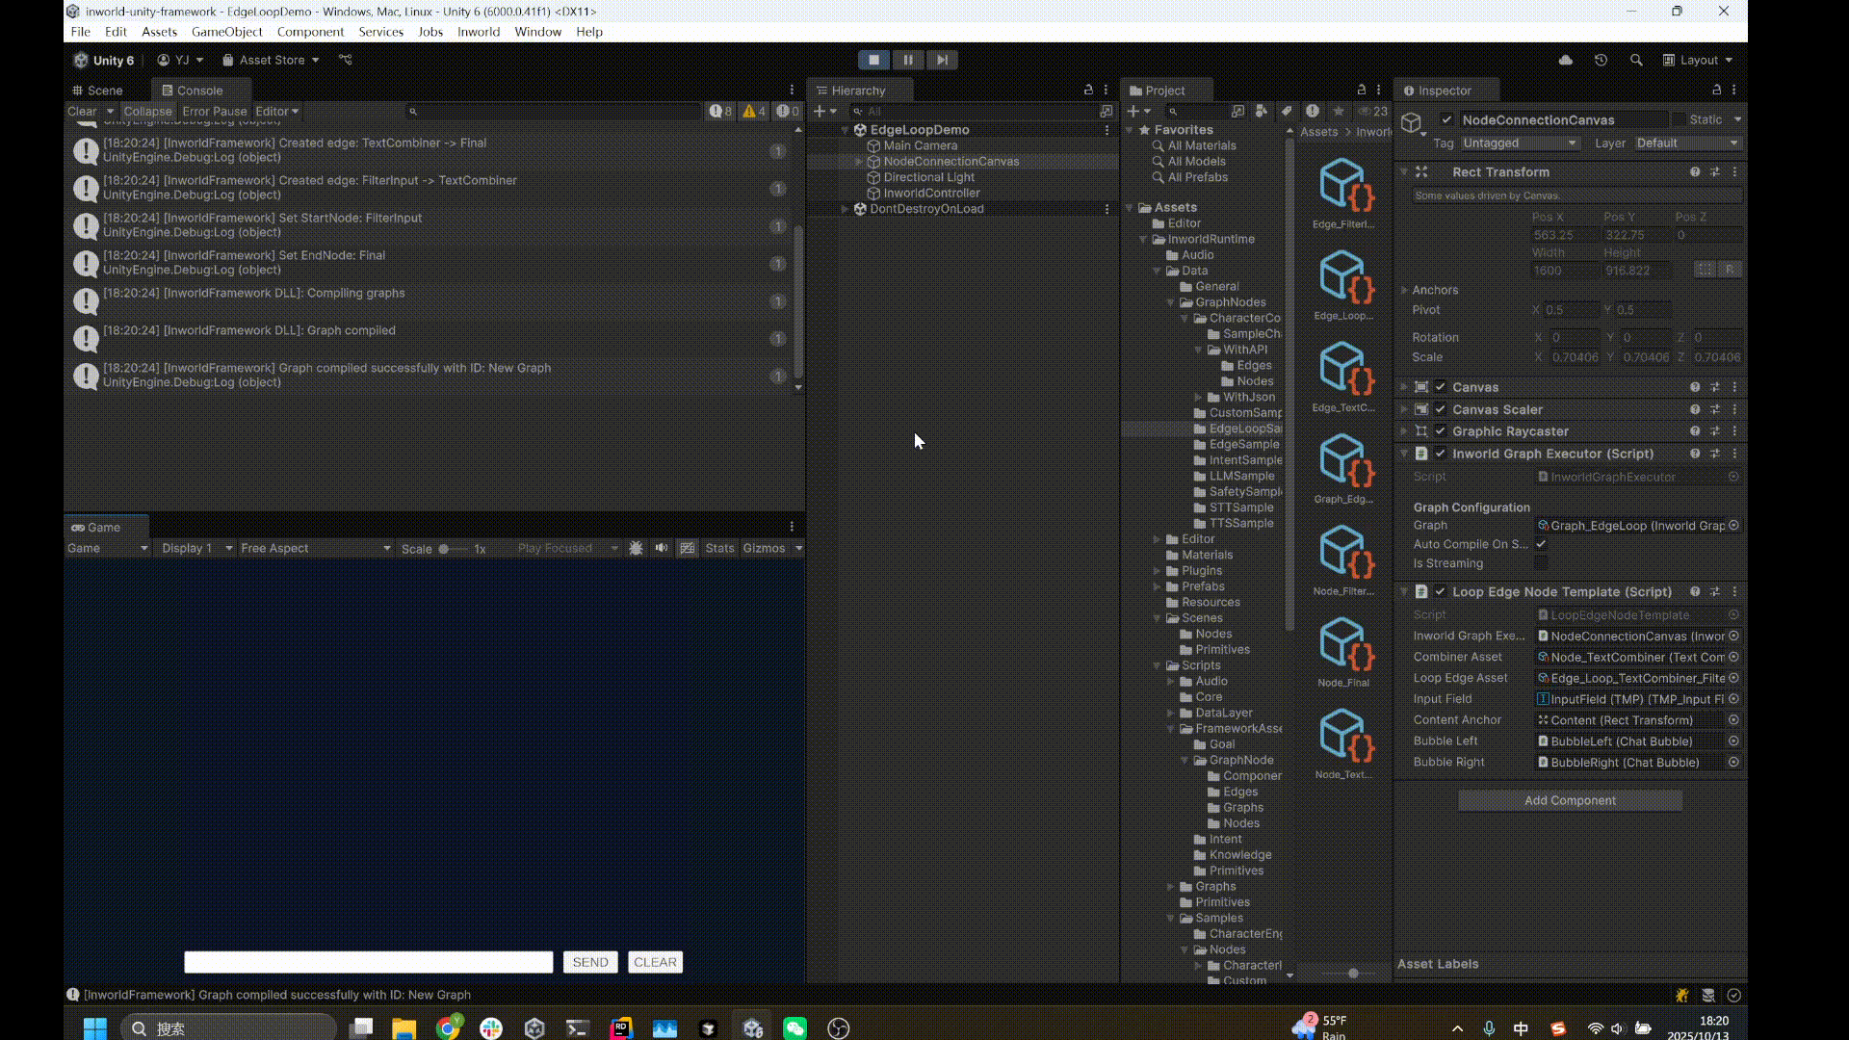Image resolution: width=1849 pixels, height=1040 pixels.
Task: Open Unity cloud services icon
Action: (x=1566, y=60)
